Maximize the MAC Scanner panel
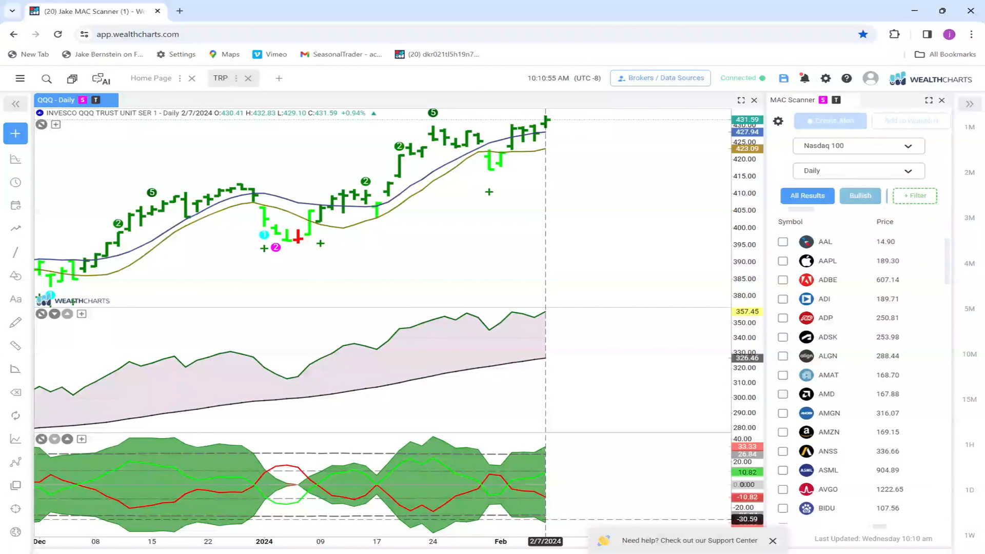 pos(929,100)
